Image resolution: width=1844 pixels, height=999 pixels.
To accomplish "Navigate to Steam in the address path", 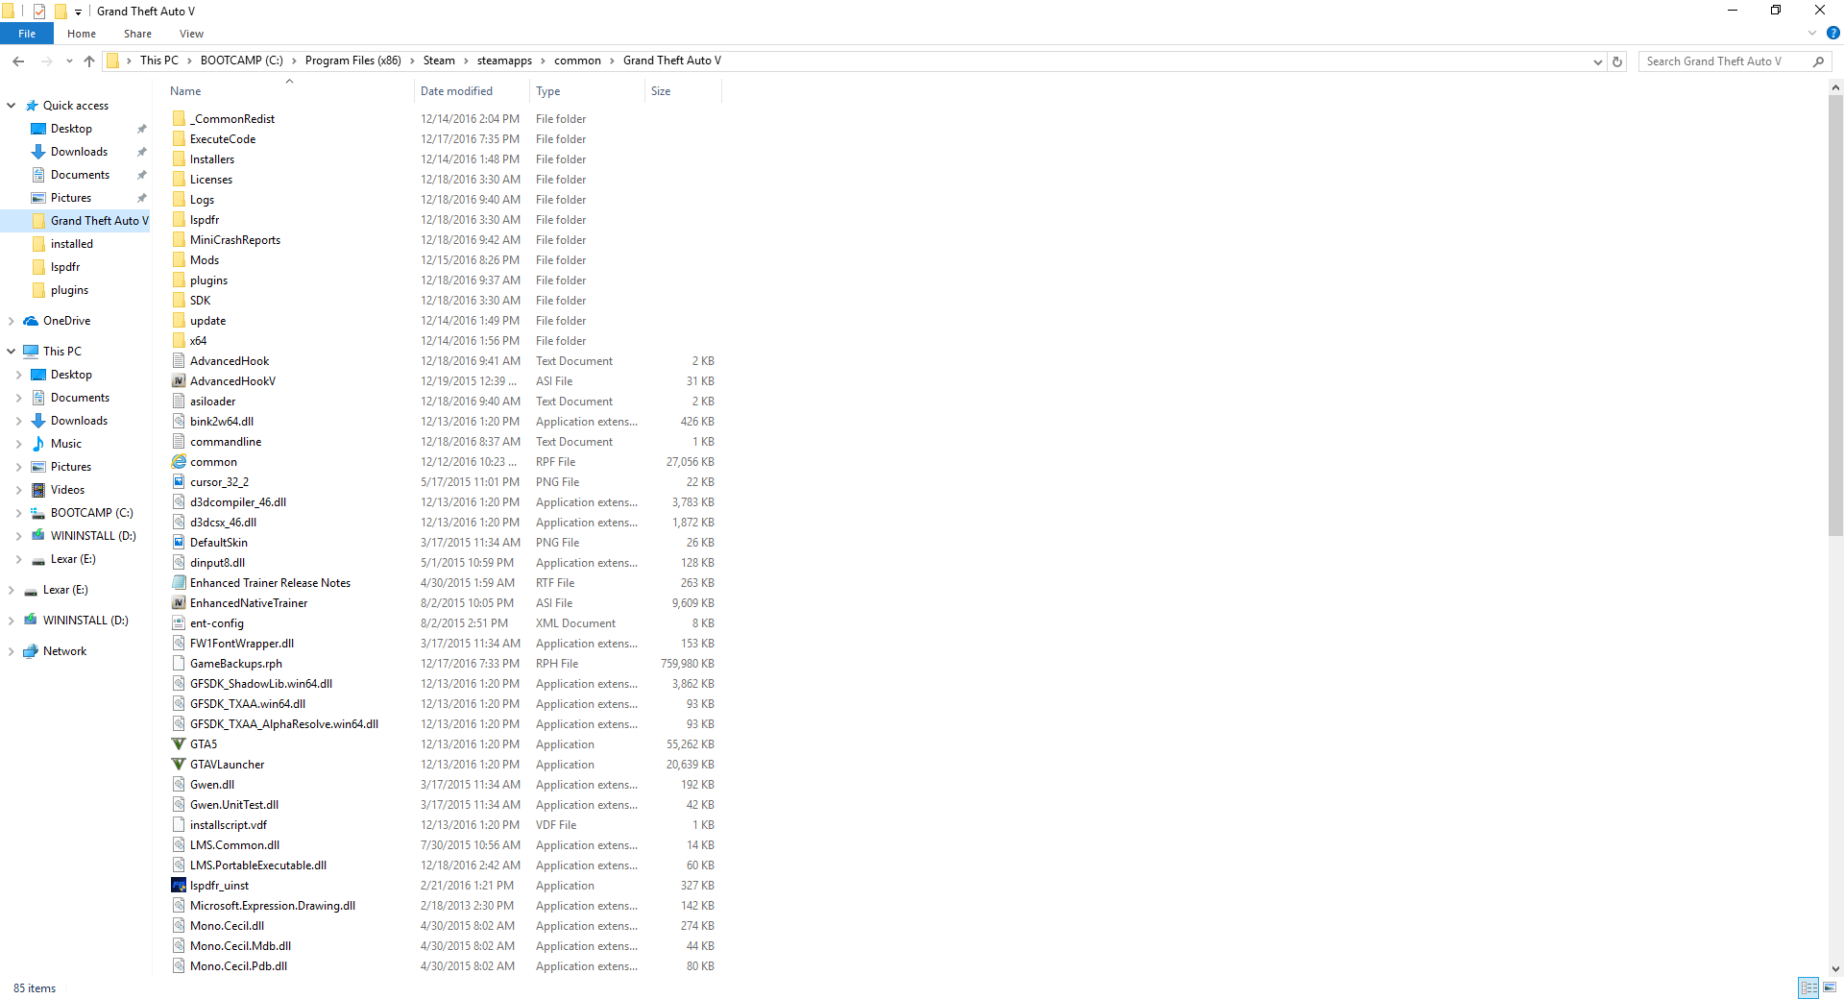I will (439, 61).
